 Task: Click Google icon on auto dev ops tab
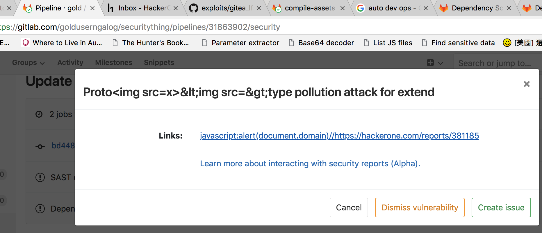[361, 8]
